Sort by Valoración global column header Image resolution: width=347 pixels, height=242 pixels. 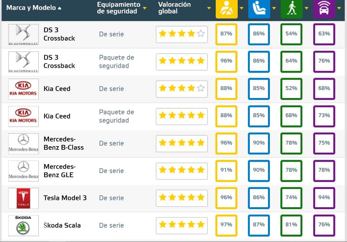(174, 8)
